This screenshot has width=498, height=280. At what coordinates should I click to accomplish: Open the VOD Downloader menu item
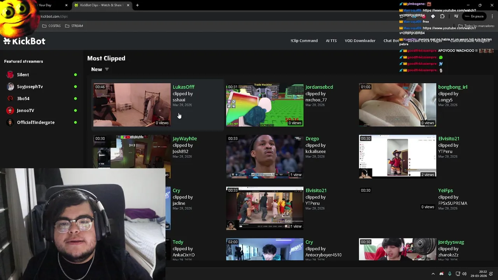point(360,40)
